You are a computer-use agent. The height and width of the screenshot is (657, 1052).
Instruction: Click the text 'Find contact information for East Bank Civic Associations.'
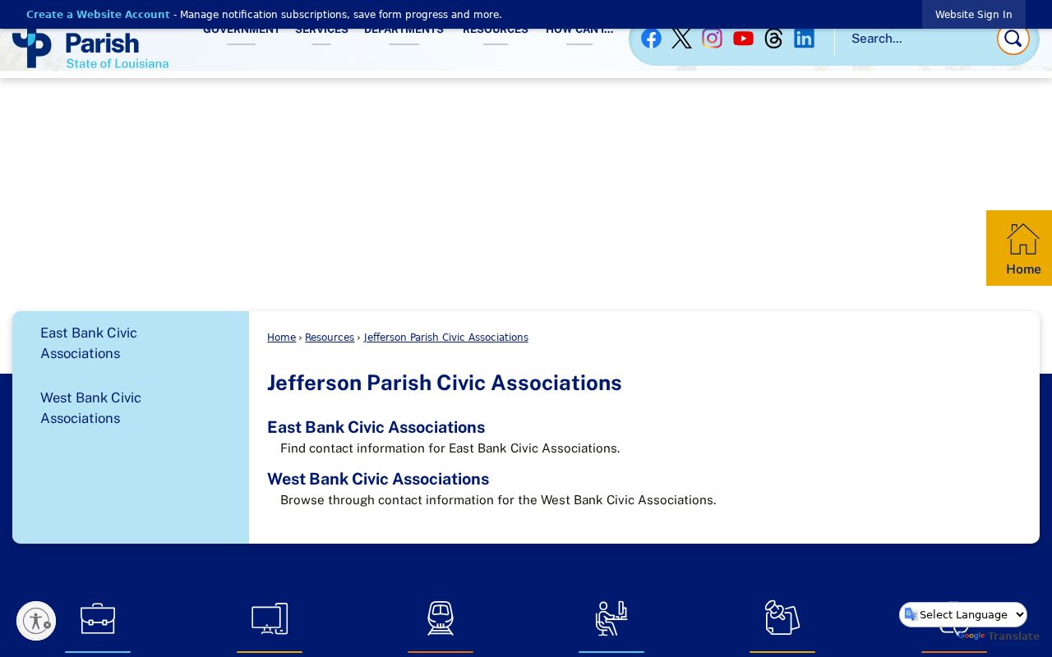450,448
